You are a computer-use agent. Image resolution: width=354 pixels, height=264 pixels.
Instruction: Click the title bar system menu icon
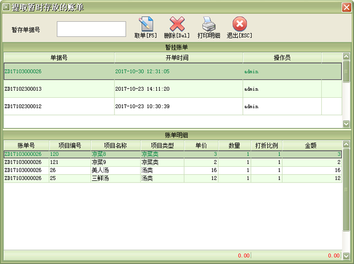(x=6, y=7)
